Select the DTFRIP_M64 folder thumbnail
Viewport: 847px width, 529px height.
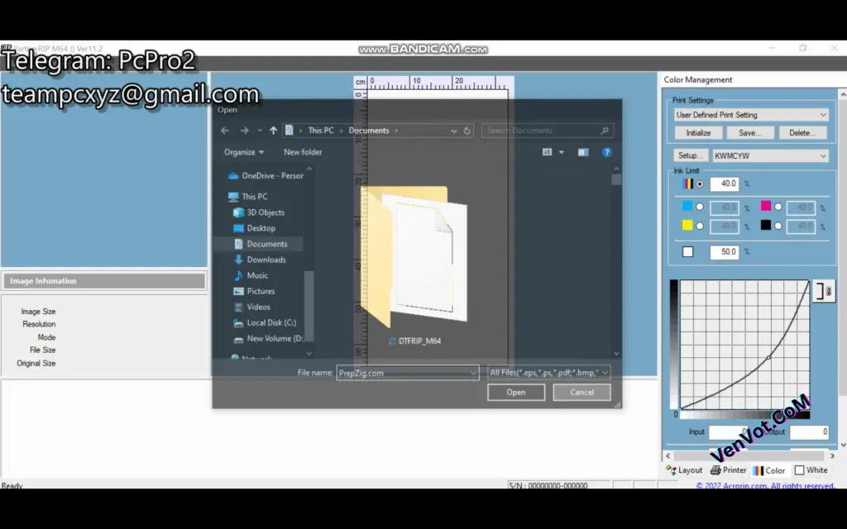coord(414,258)
